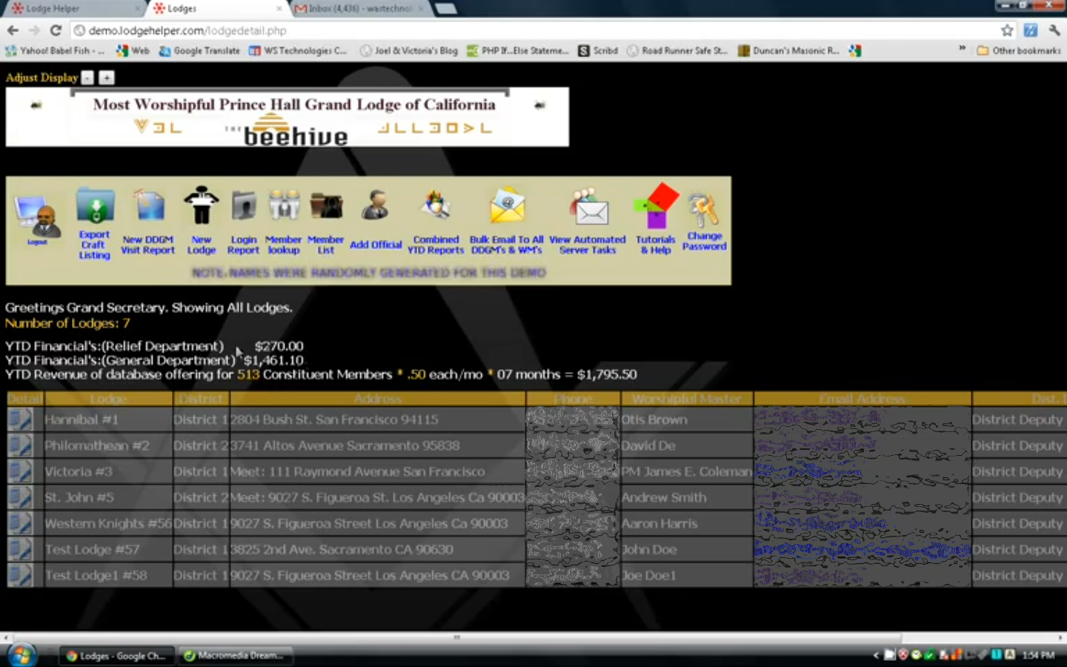Open the Member List icon

point(326,207)
